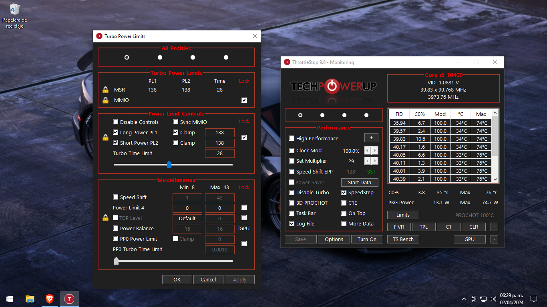Select fourth profile in ThrottleStop monitoring window
The height and width of the screenshot is (307, 547).
coord(366,115)
